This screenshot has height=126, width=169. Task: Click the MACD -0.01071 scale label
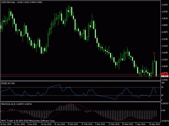[165, 121]
